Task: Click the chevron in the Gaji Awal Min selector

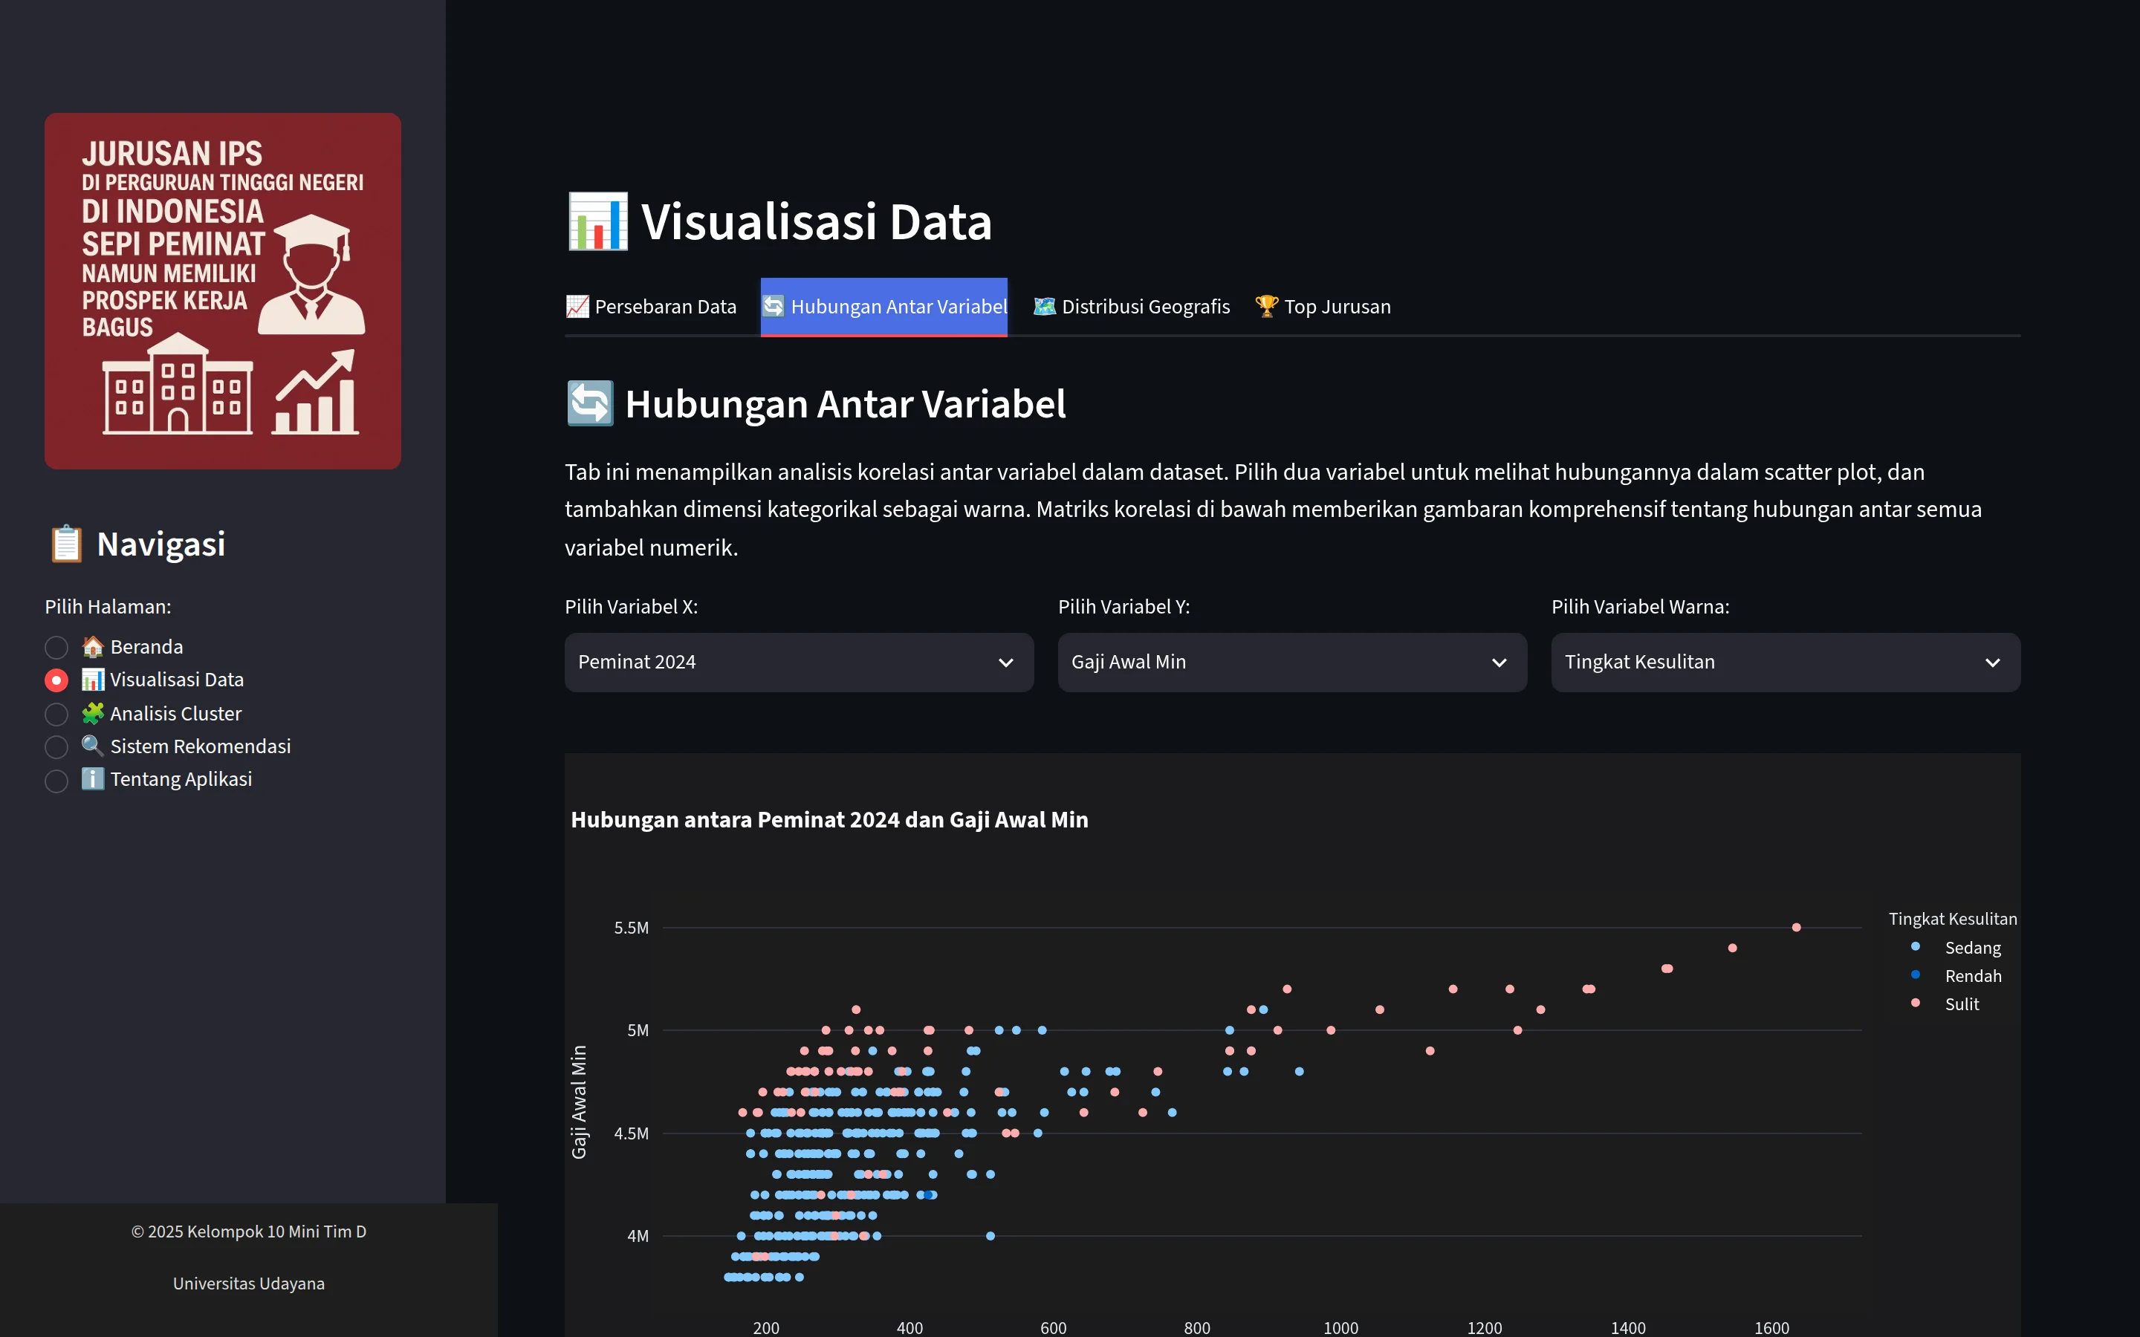Action: [x=1499, y=663]
